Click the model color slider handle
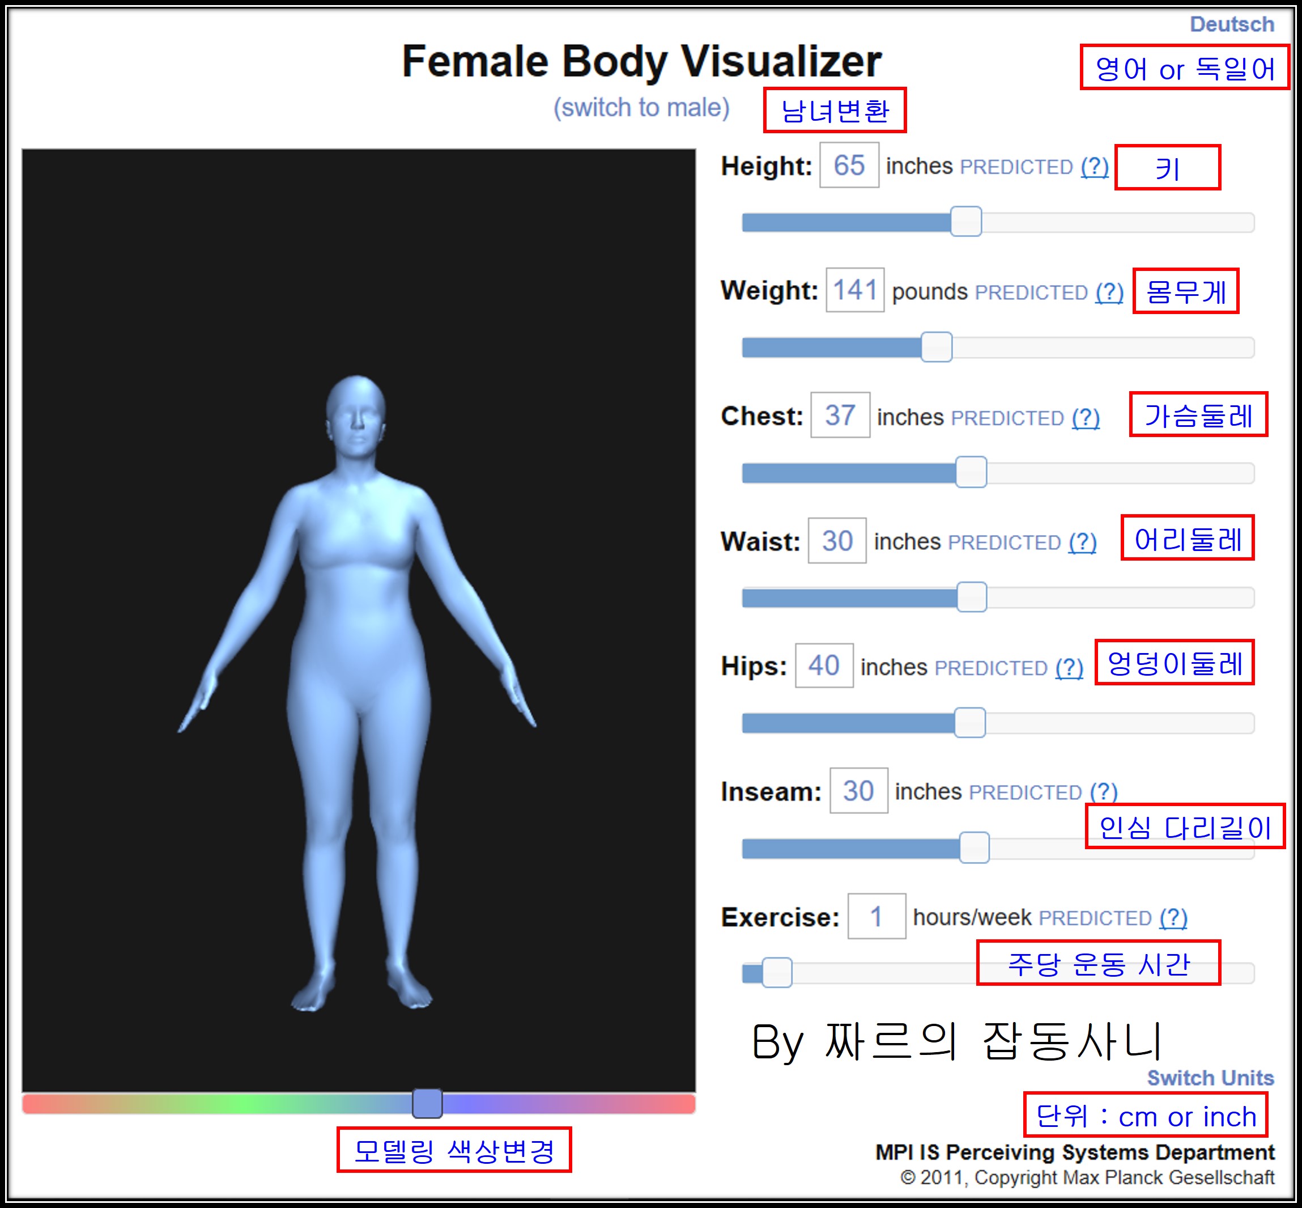This screenshot has height=1208, width=1302. click(427, 1104)
